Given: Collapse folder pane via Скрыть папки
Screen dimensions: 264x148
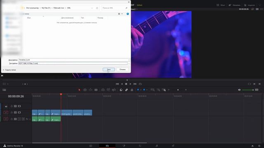Looking at the screenshot, I should (x=9, y=70).
